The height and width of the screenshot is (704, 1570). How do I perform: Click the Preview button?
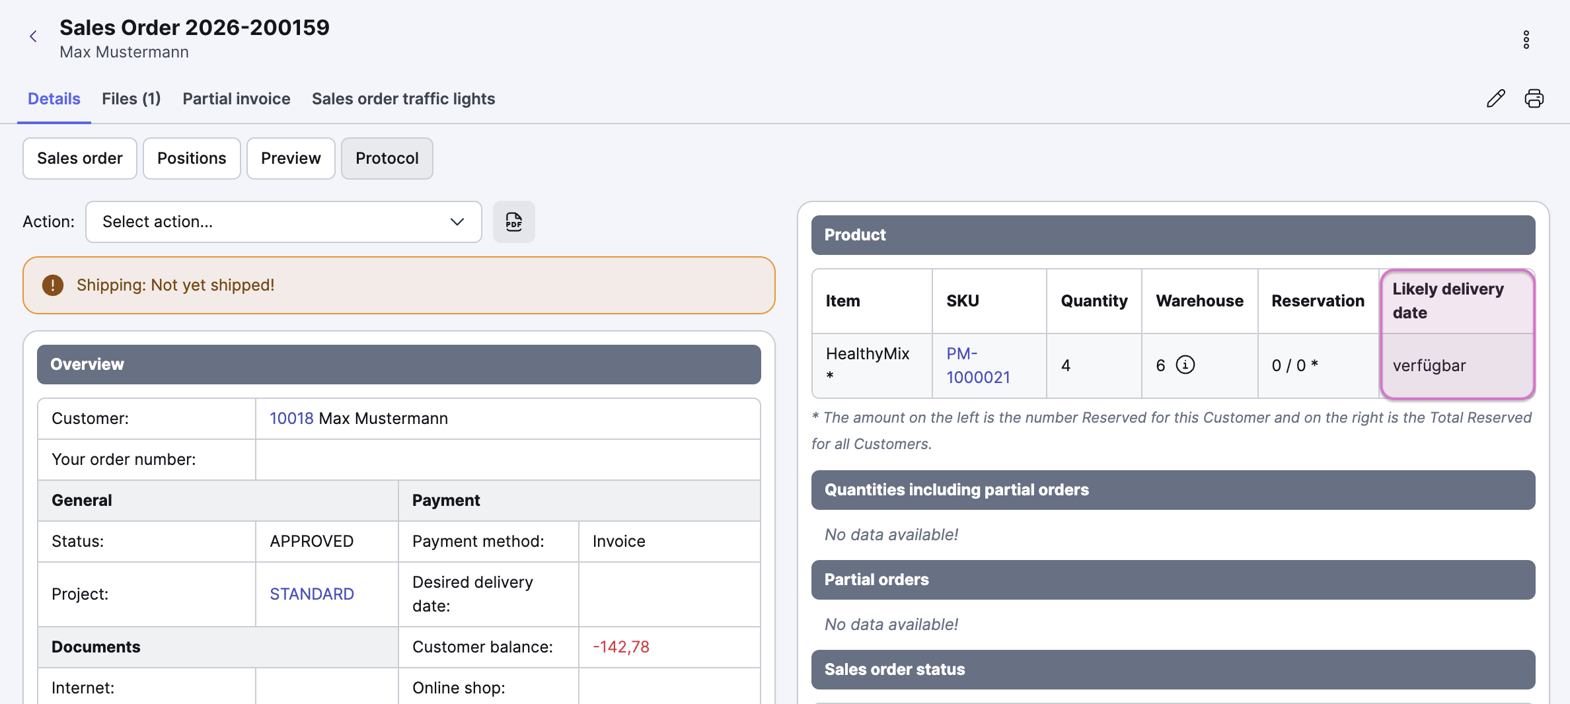[291, 158]
